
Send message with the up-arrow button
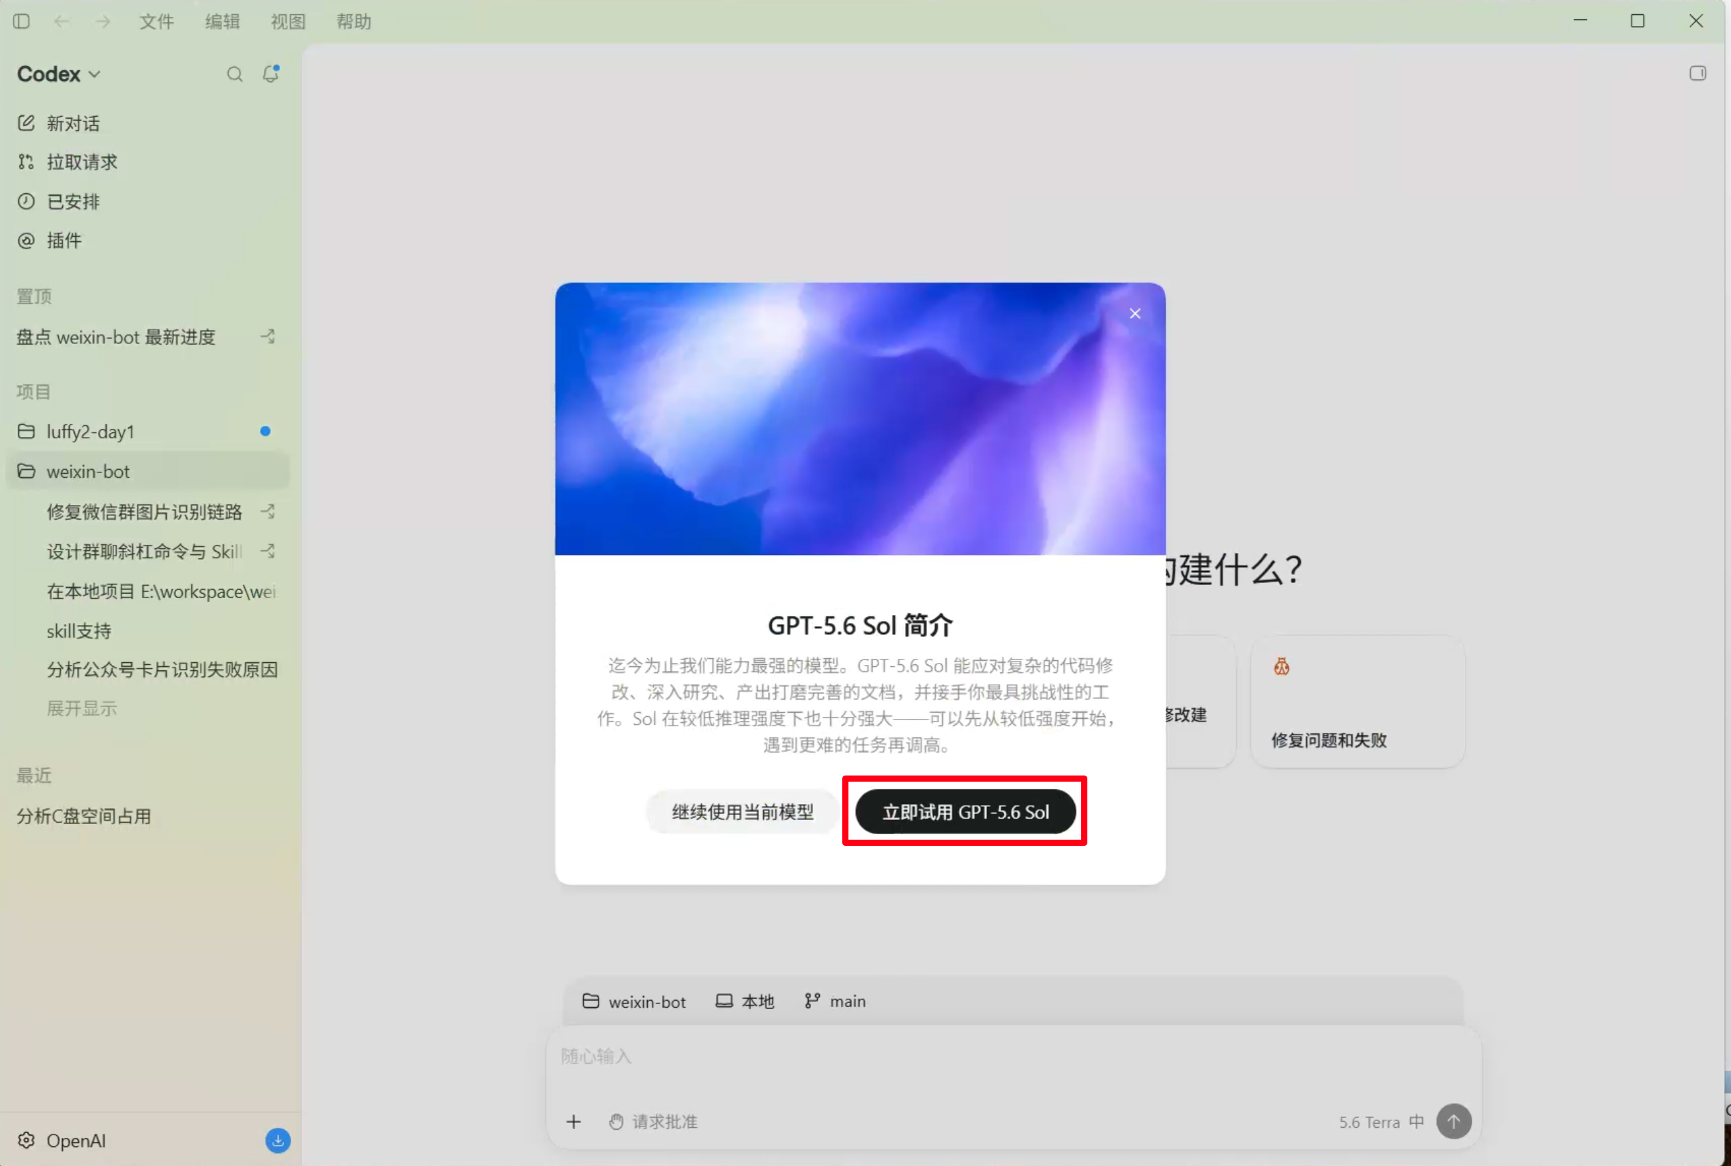pos(1454,1122)
